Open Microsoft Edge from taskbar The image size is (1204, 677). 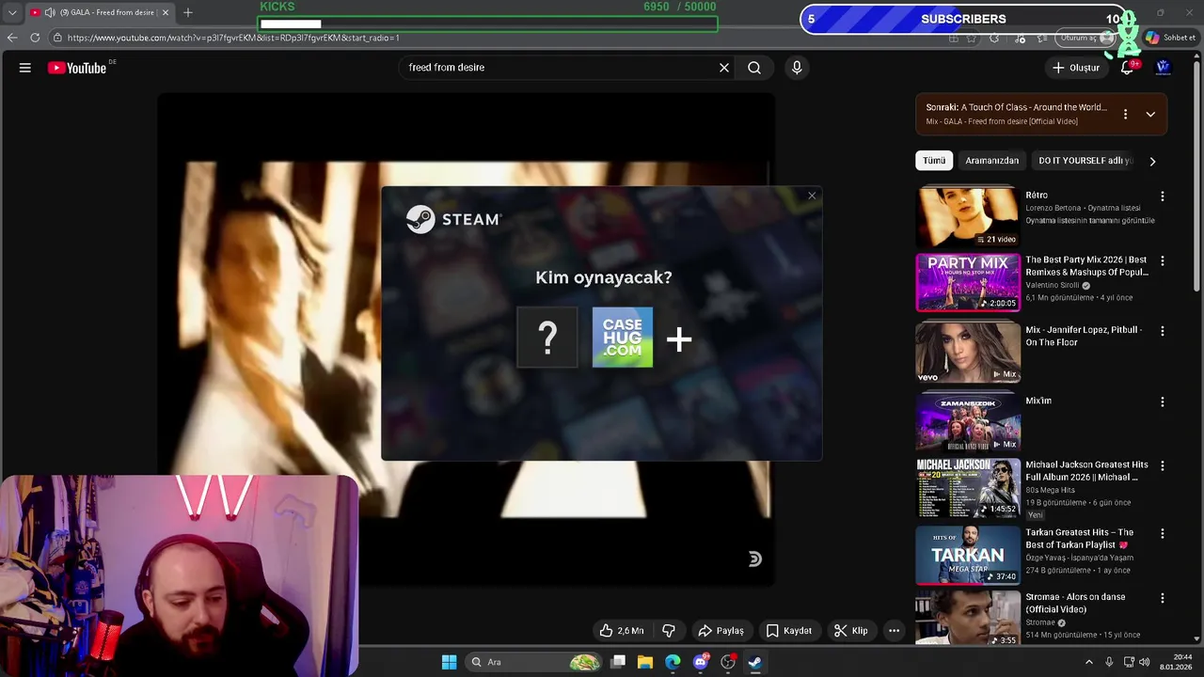click(x=673, y=662)
